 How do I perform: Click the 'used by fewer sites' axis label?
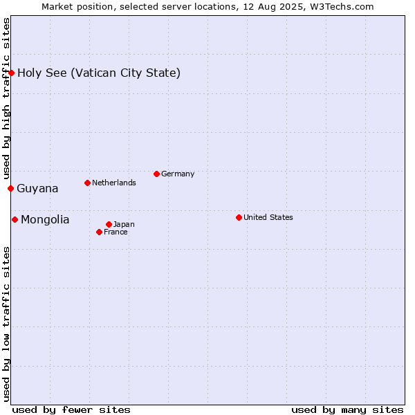[x=71, y=410]
